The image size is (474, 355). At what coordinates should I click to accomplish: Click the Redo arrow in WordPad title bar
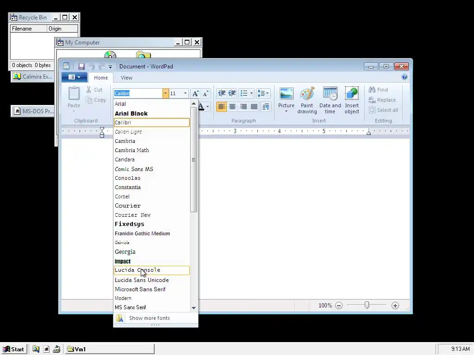tap(101, 67)
